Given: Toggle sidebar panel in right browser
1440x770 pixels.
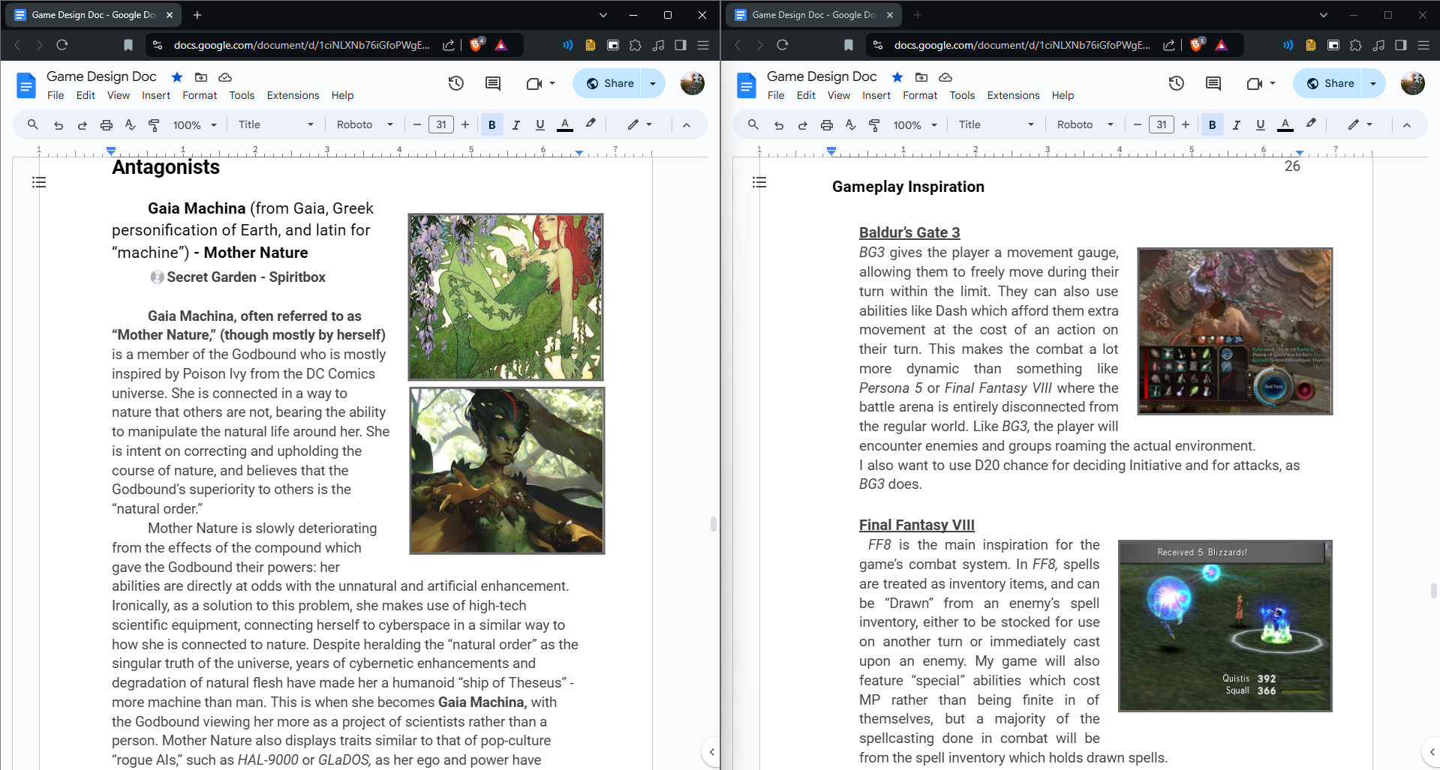Looking at the screenshot, I should 1401,45.
